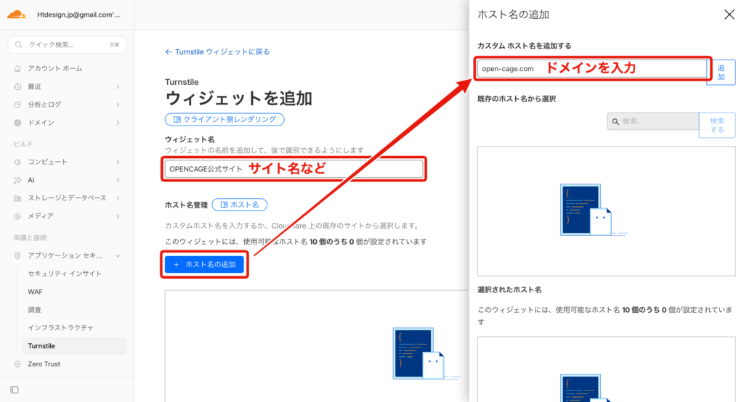The image size is (744, 402).
Task: Click the Cloudflare logo icon
Action: pos(17,14)
